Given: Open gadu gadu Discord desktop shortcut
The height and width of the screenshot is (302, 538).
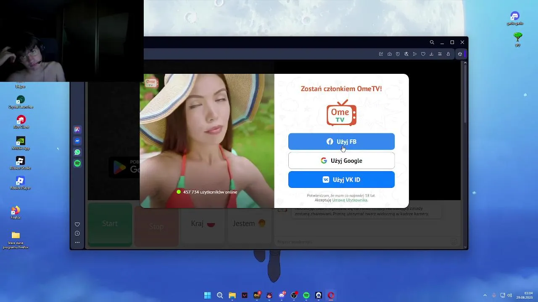Looking at the screenshot, I should [515, 18].
